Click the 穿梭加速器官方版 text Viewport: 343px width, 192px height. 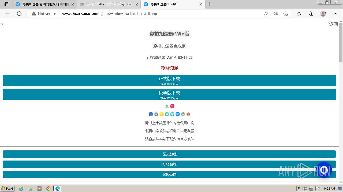(169, 46)
